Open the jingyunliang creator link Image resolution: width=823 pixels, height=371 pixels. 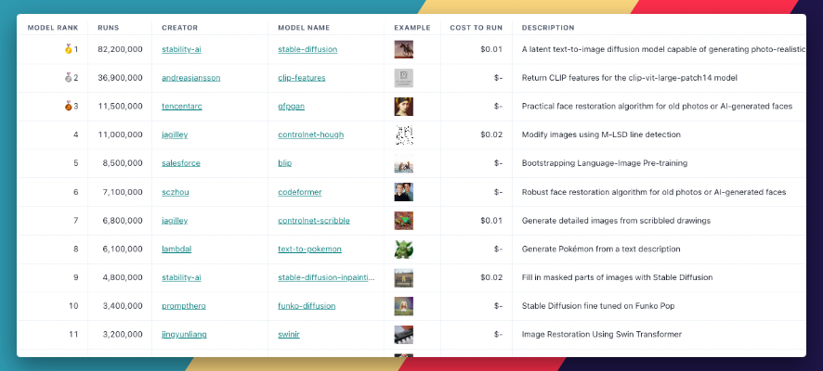pyautogui.click(x=184, y=334)
